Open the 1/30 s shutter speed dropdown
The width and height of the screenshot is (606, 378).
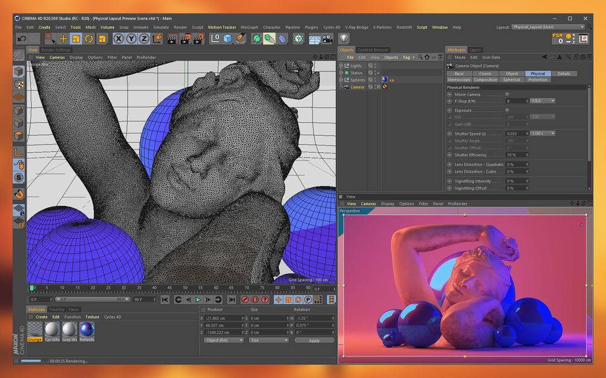pyautogui.click(x=543, y=134)
